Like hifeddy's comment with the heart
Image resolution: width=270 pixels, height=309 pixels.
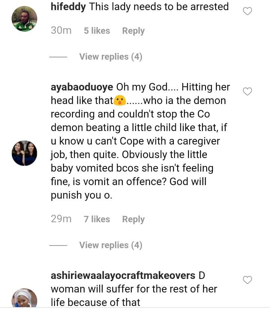click(247, 11)
